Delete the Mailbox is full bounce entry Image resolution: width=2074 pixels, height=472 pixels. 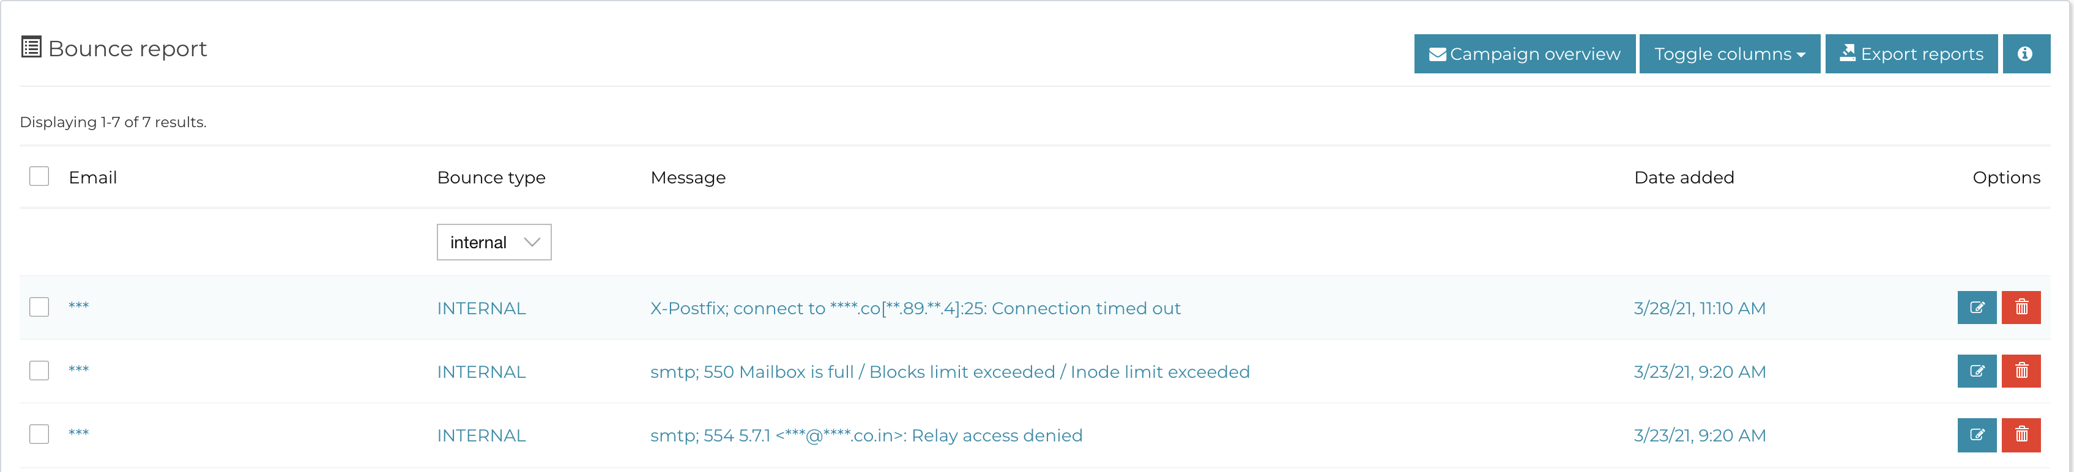coord(2021,371)
